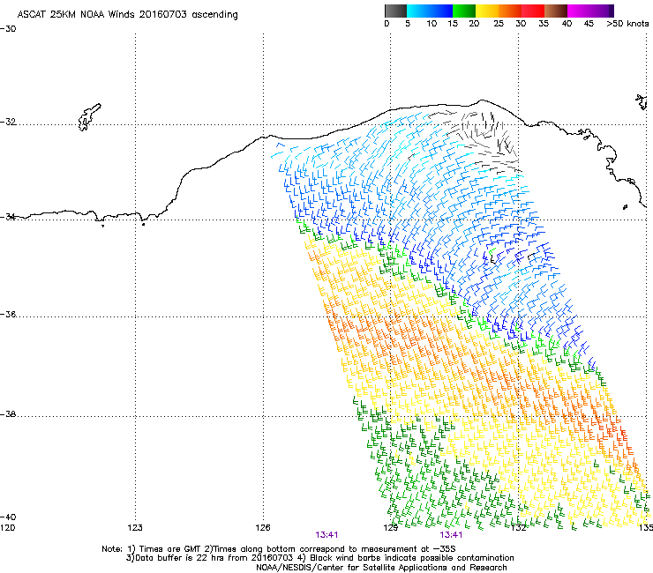Select the "-32" latitude axis label
Image resolution: width=653 pixels, height=573 pixels.
pyautogui.click(x=8, y=122)
